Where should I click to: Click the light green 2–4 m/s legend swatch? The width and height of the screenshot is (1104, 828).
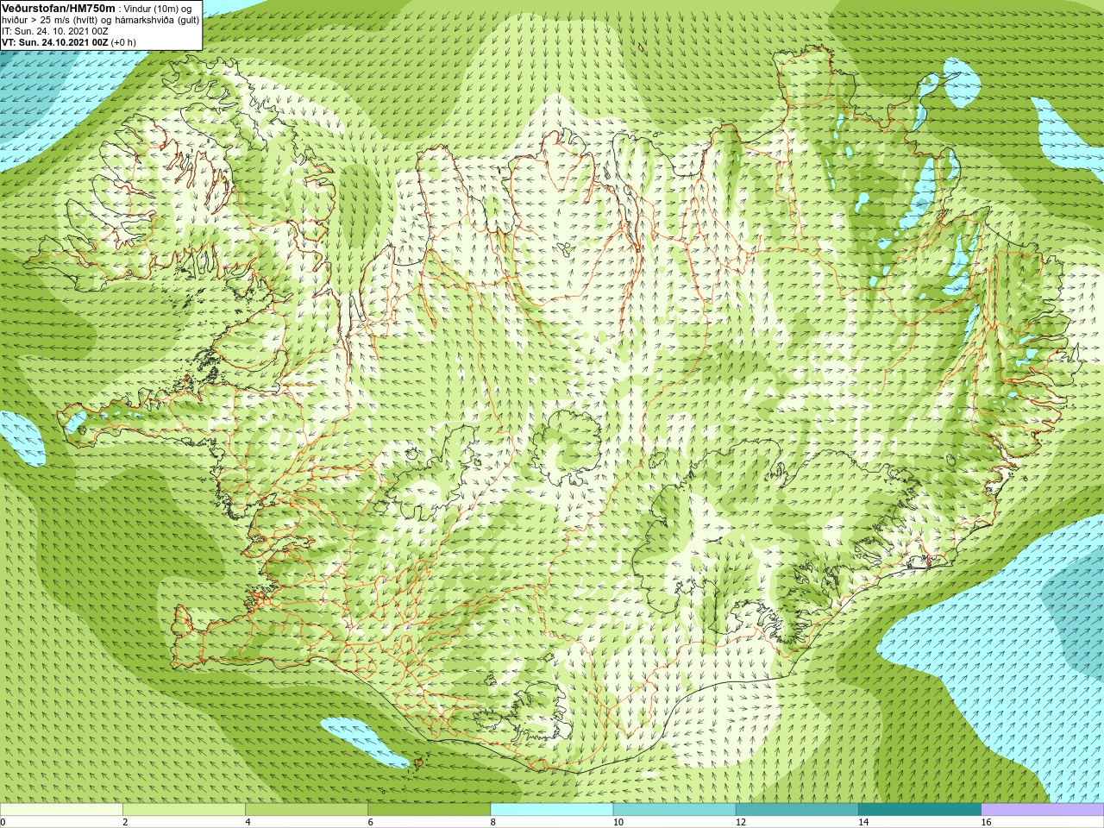(x=184, y=810)
